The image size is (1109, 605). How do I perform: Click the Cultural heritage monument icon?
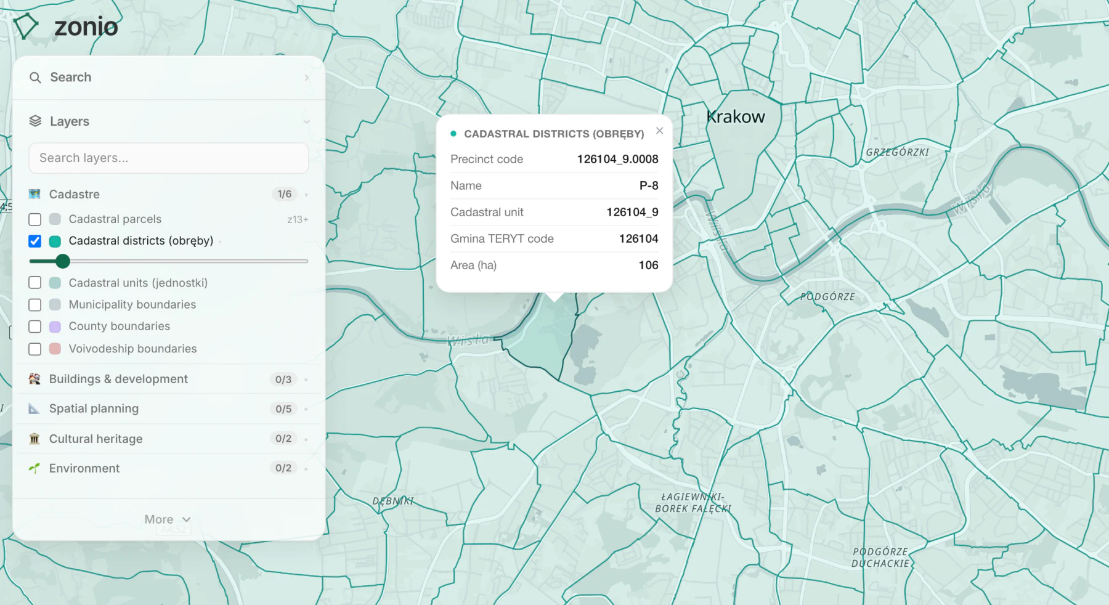coord(35,439)
